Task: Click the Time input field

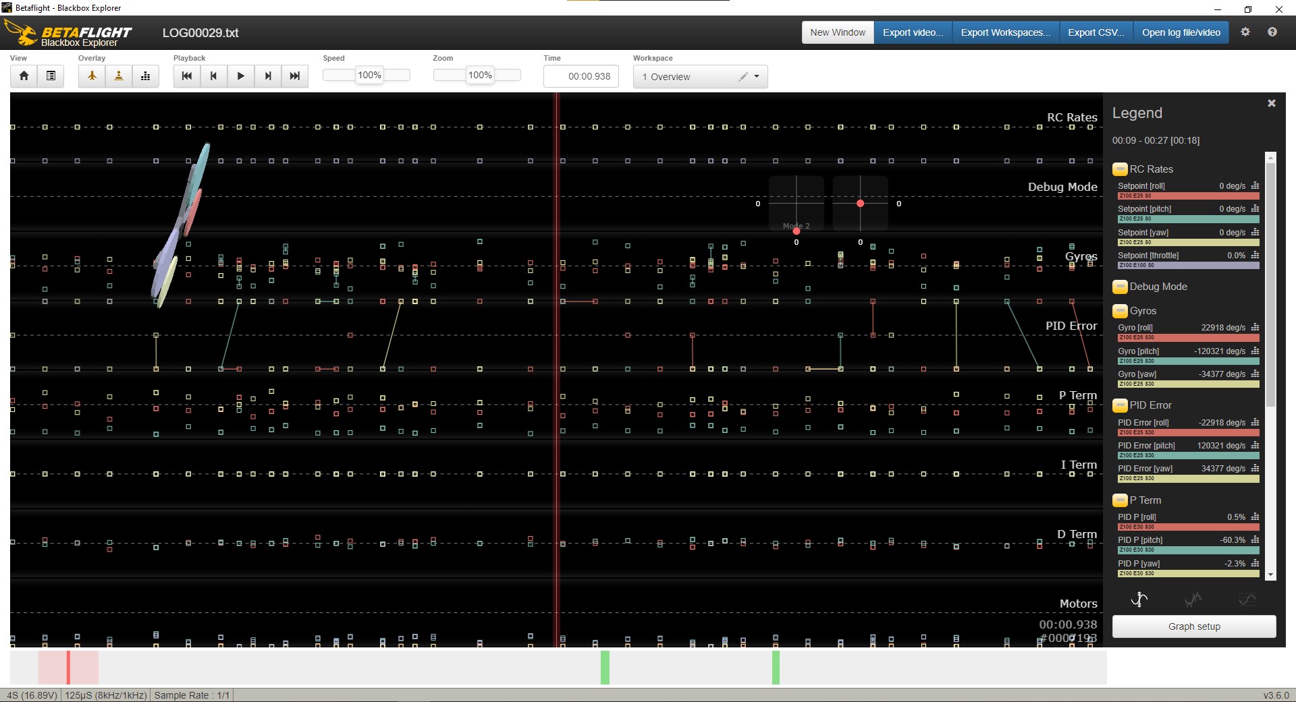Action: [x=581, y=76]
